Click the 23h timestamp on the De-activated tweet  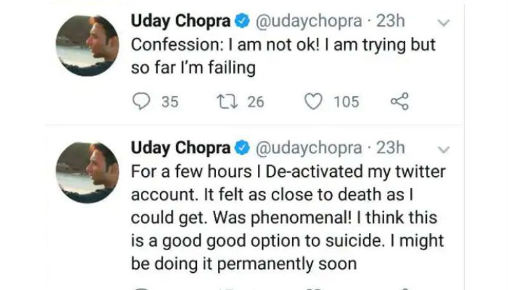tap(391, 148)
